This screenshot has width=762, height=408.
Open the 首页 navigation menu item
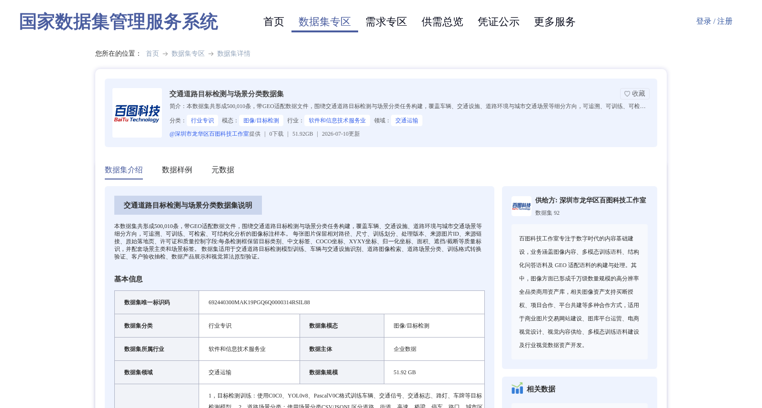(274, 22)
